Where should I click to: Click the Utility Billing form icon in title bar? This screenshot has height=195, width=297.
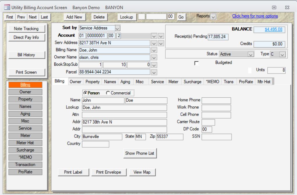[x=7, y=7]
